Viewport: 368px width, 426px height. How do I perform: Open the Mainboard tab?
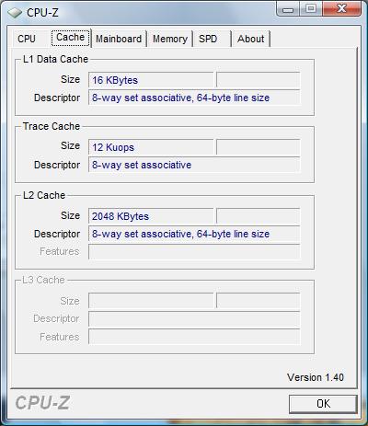119,39
